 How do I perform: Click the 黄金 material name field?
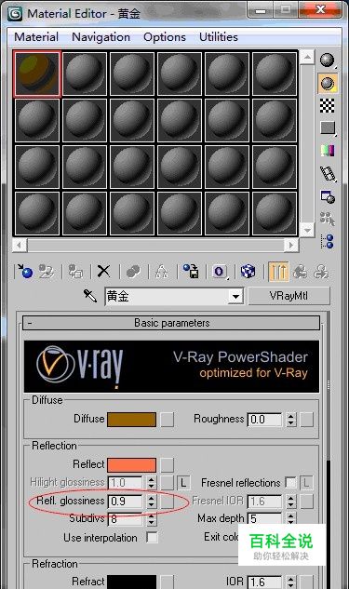pos(167,297)
